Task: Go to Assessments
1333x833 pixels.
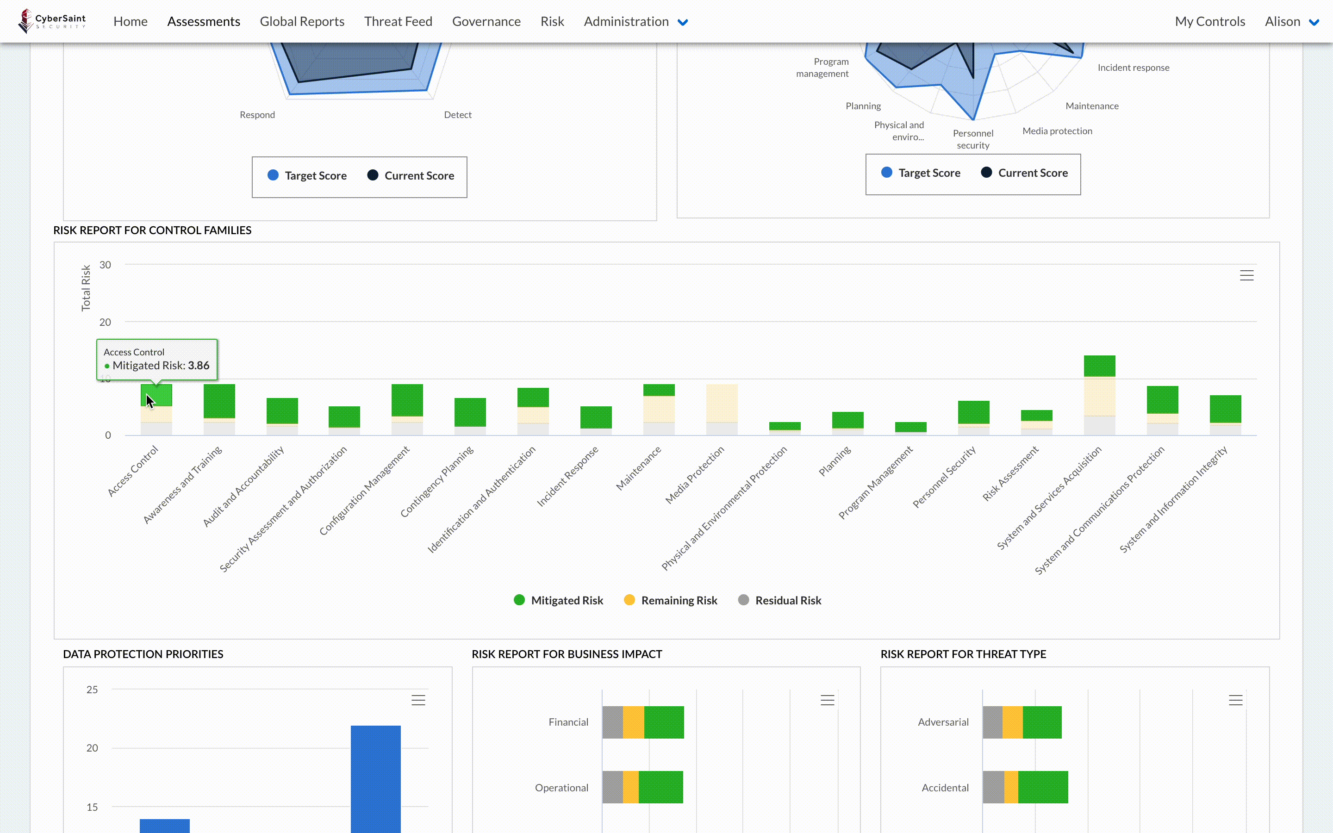Action: coord(204,21)
